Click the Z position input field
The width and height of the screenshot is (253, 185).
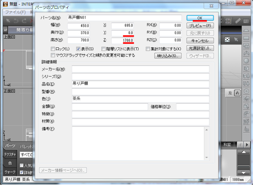[123, 40]
